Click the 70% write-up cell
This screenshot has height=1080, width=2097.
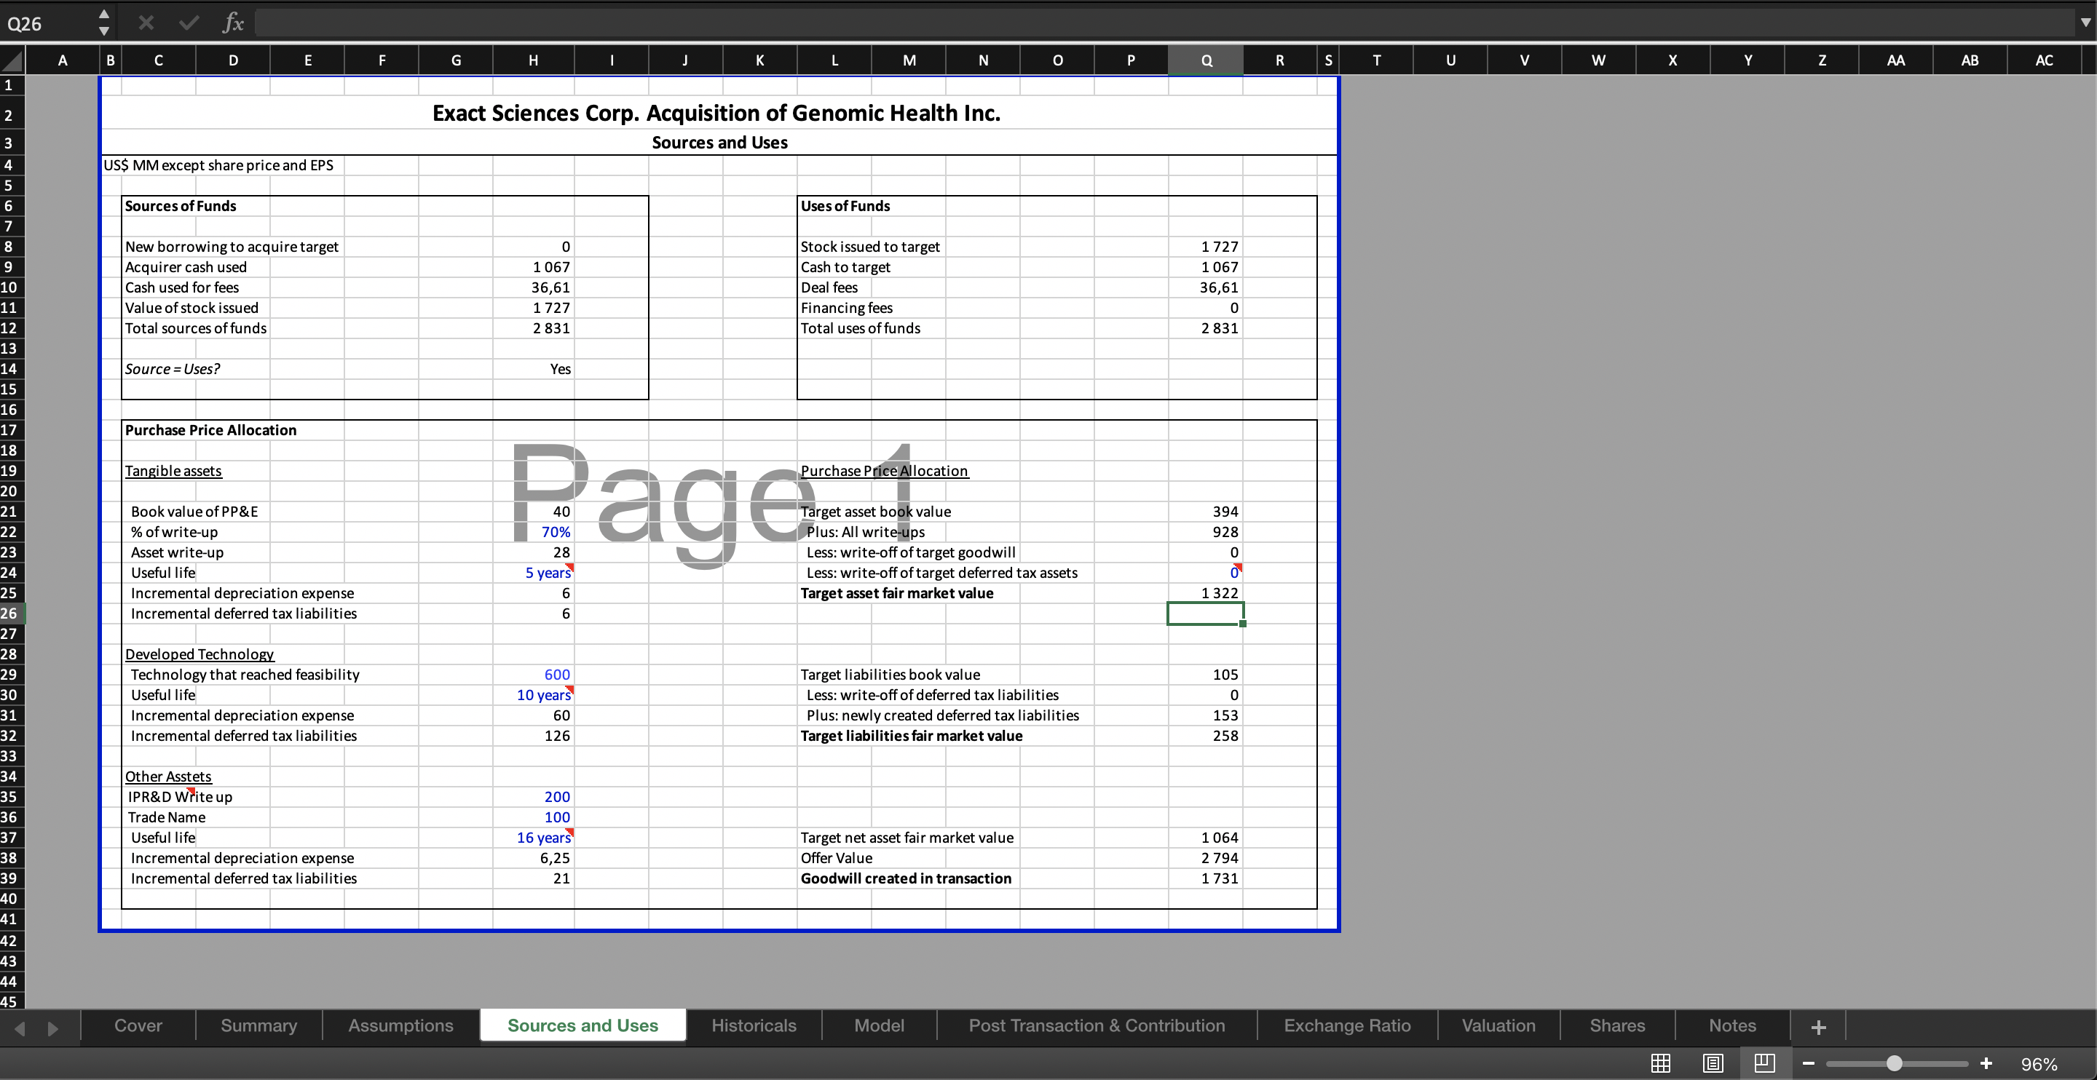(x=533, y=532)
